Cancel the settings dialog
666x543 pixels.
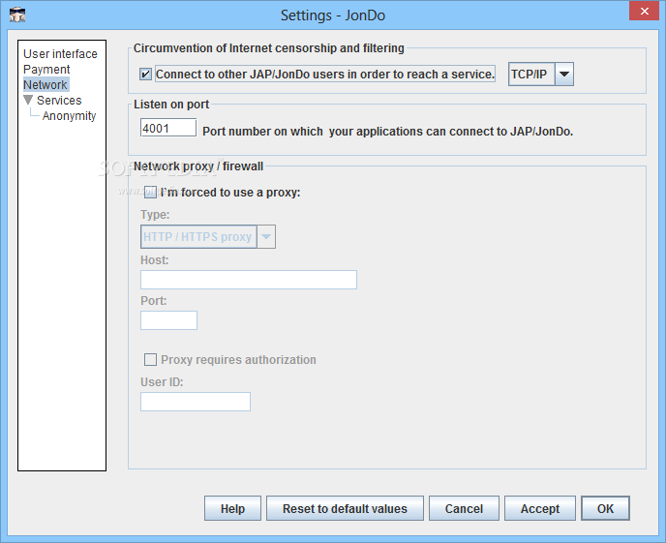tap(464, 508)
